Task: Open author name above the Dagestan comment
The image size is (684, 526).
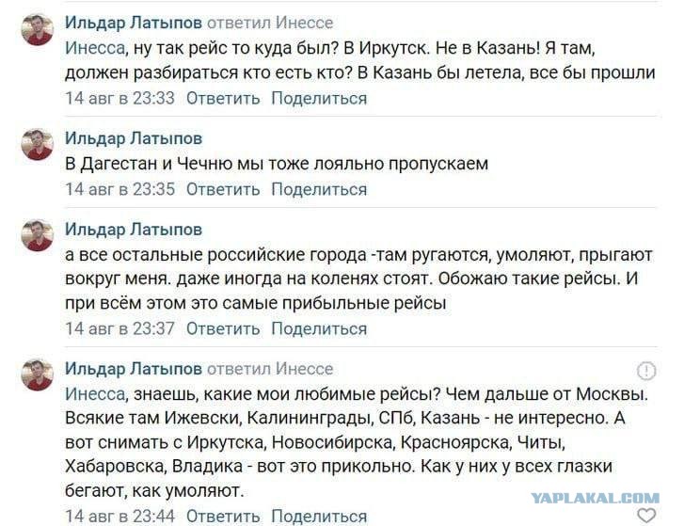Action: coord(134,138)
